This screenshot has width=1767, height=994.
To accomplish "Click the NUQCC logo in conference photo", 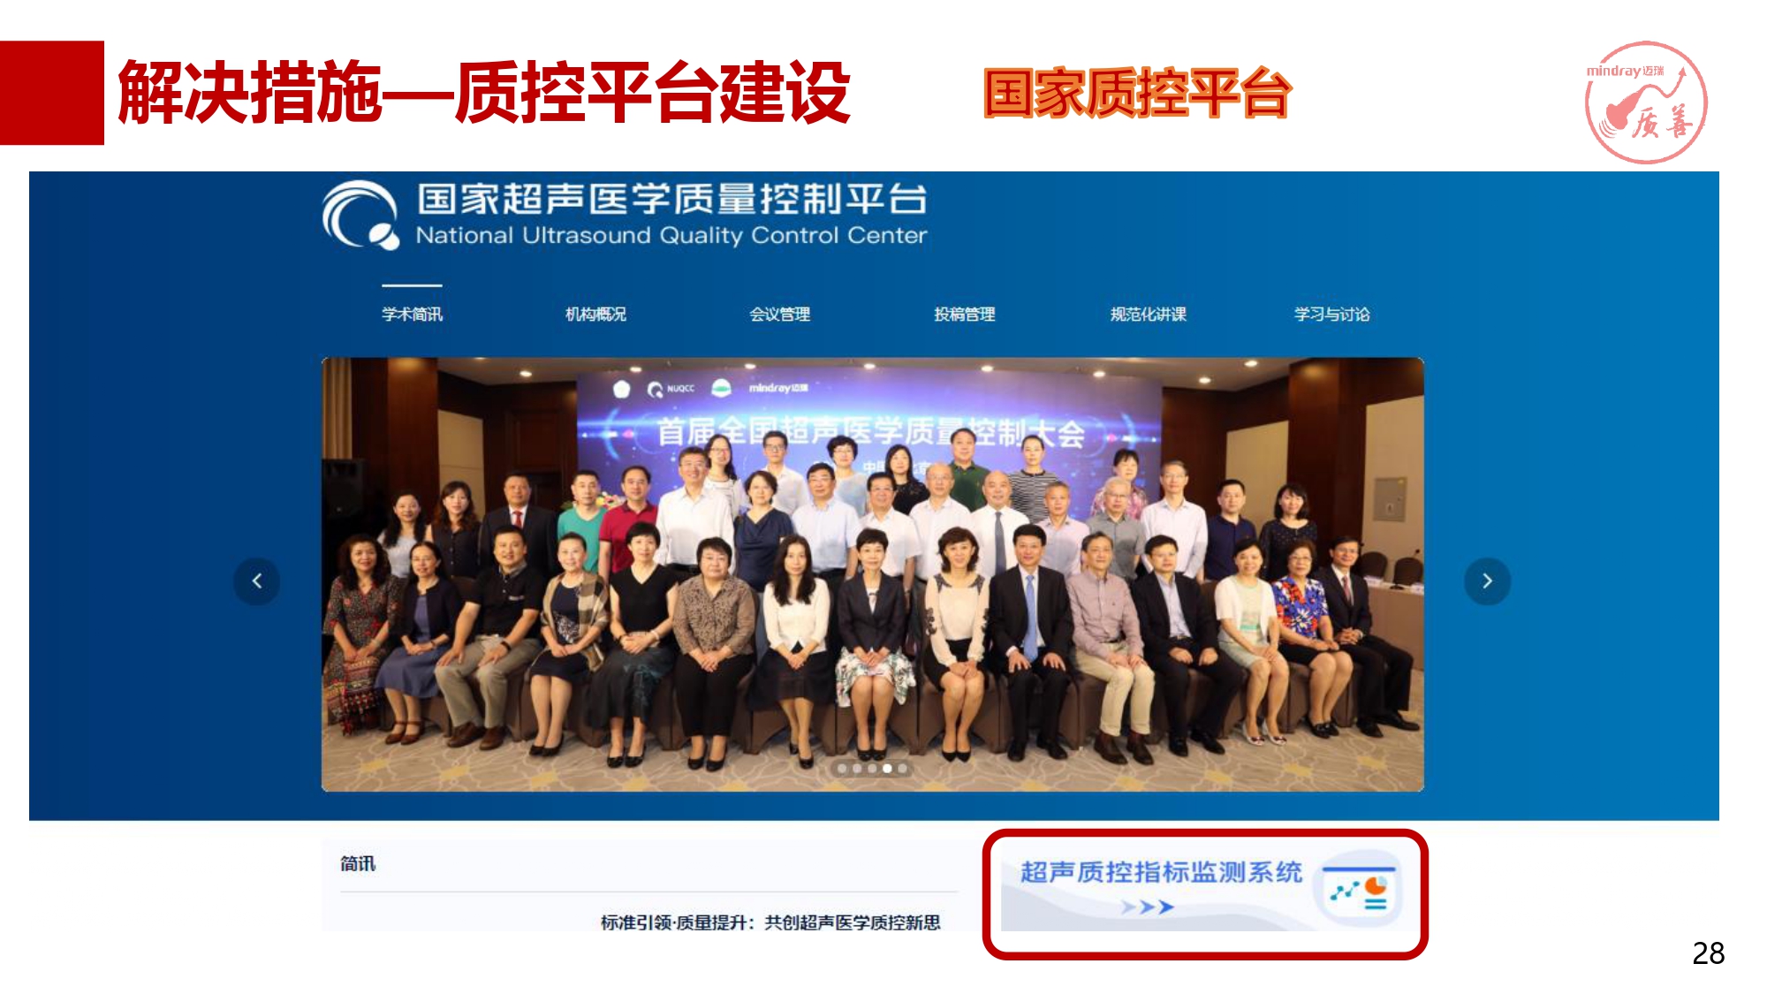I will click(x=671, y=389).
